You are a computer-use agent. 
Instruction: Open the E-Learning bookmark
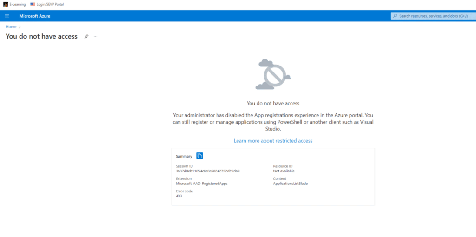coord(18,4)
